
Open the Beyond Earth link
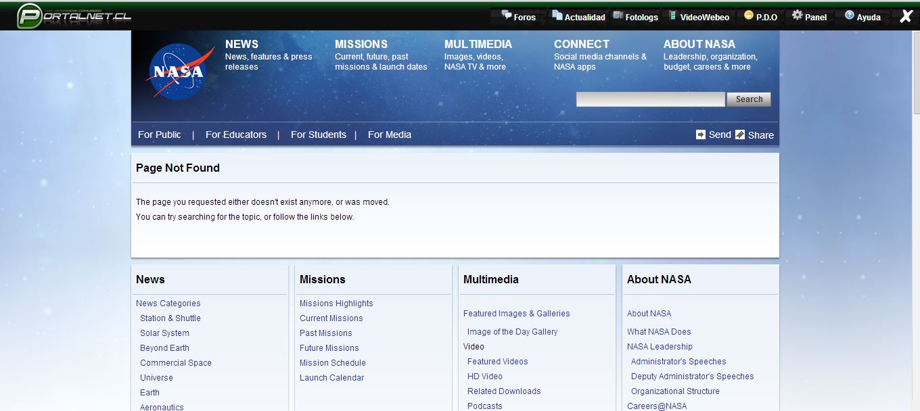click(164, 348)
